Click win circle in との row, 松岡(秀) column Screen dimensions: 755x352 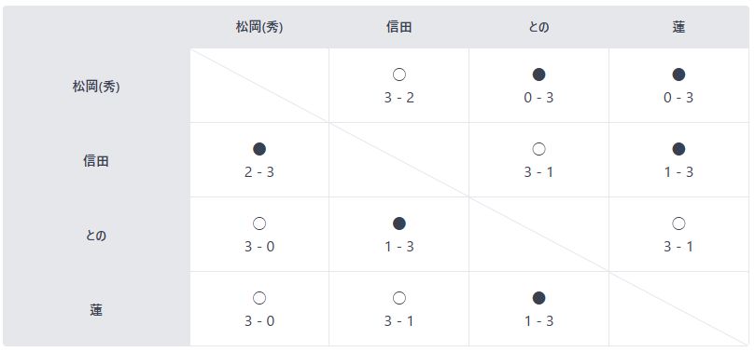(x=259, y=223)
